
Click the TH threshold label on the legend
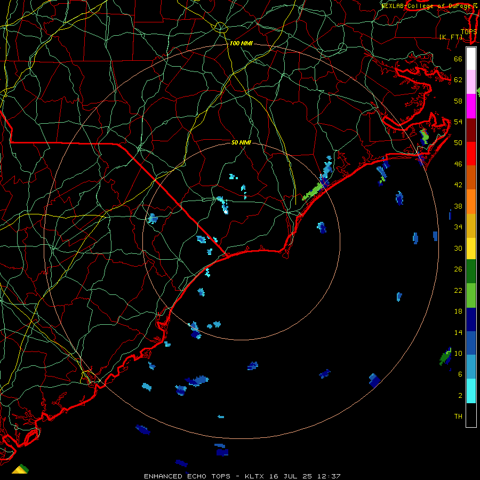click(x=458, y=417)
